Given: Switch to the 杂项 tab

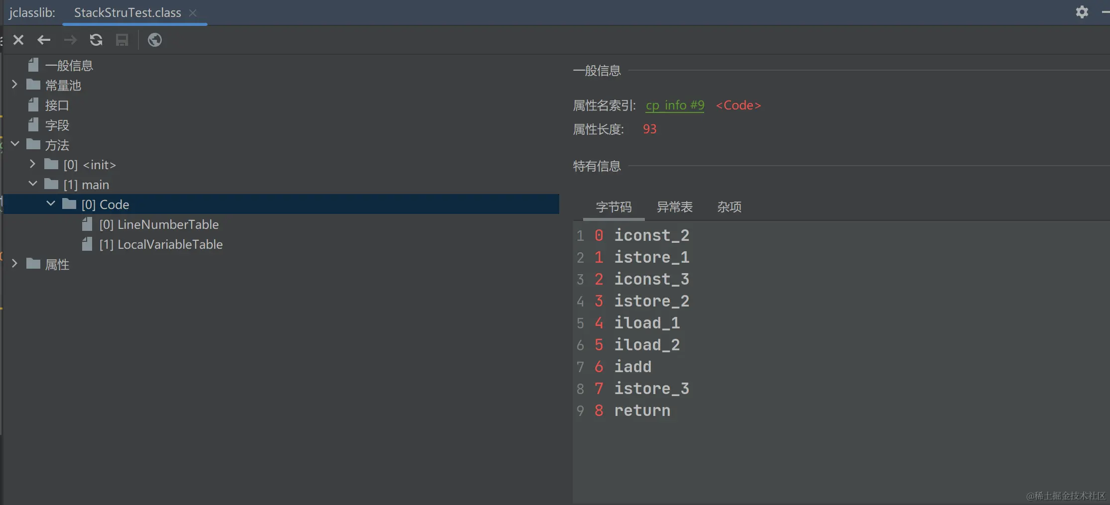Looking at the screenshot, I should click(730, 207).
